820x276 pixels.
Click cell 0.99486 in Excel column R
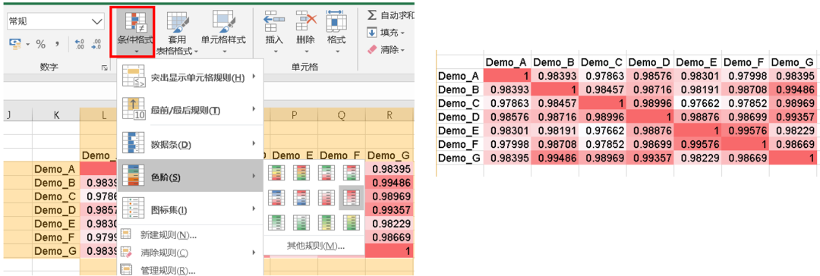389,183
